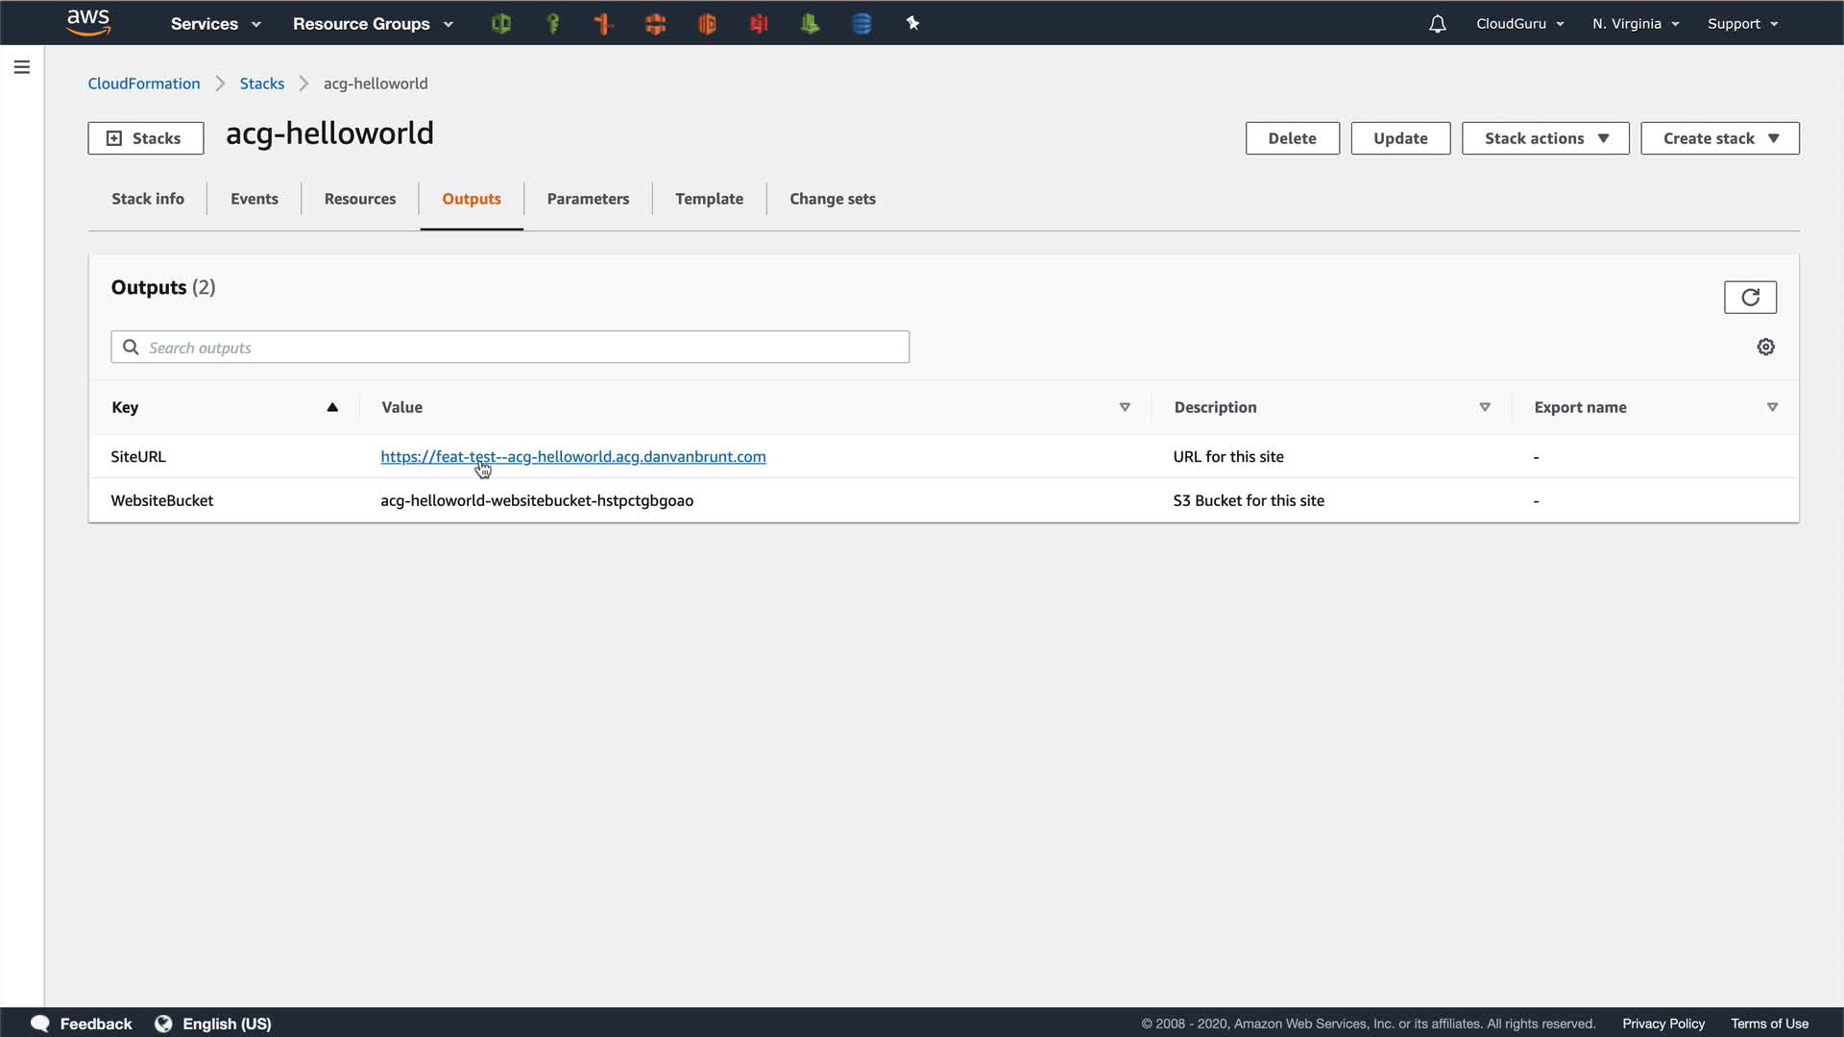Open the hamburger side navigation menu
This screenshot has height=1037, width=1844.
21,67
